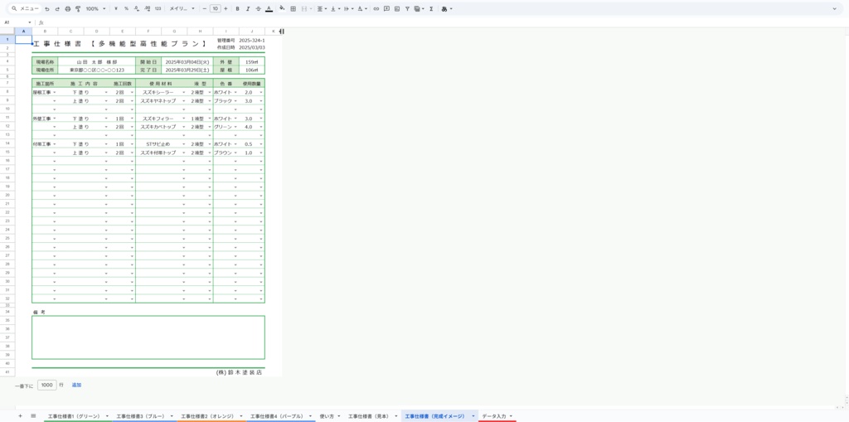
Task: Open dropdown of スズキシーラー cell
Action: (184, 93)
